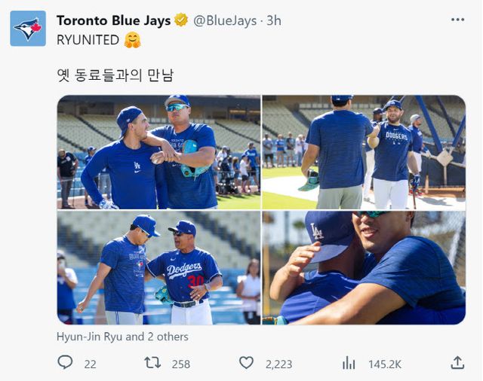Image resolution: width=483 pixels, height=381 pixels.
Task: Open the top-left photo of two players
Action: pos(158,152)
